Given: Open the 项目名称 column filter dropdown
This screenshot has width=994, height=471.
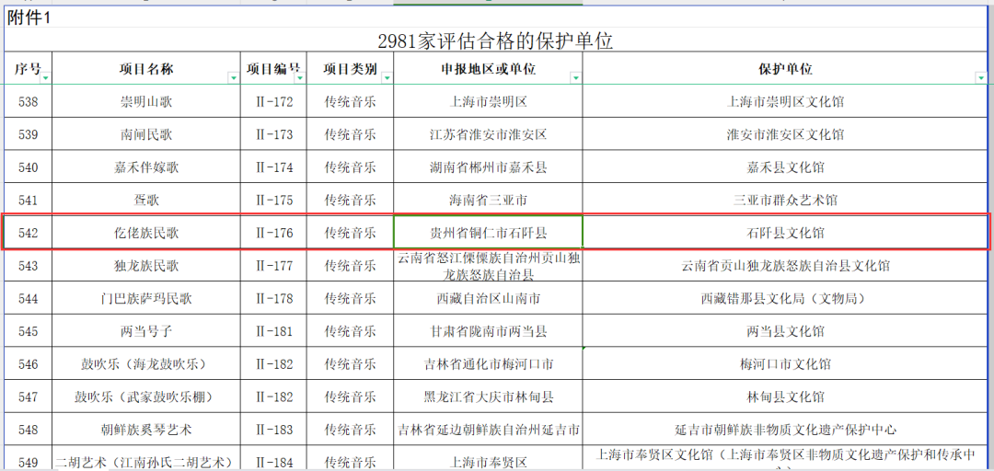Looking at the screenshot, I should (233, 78).
